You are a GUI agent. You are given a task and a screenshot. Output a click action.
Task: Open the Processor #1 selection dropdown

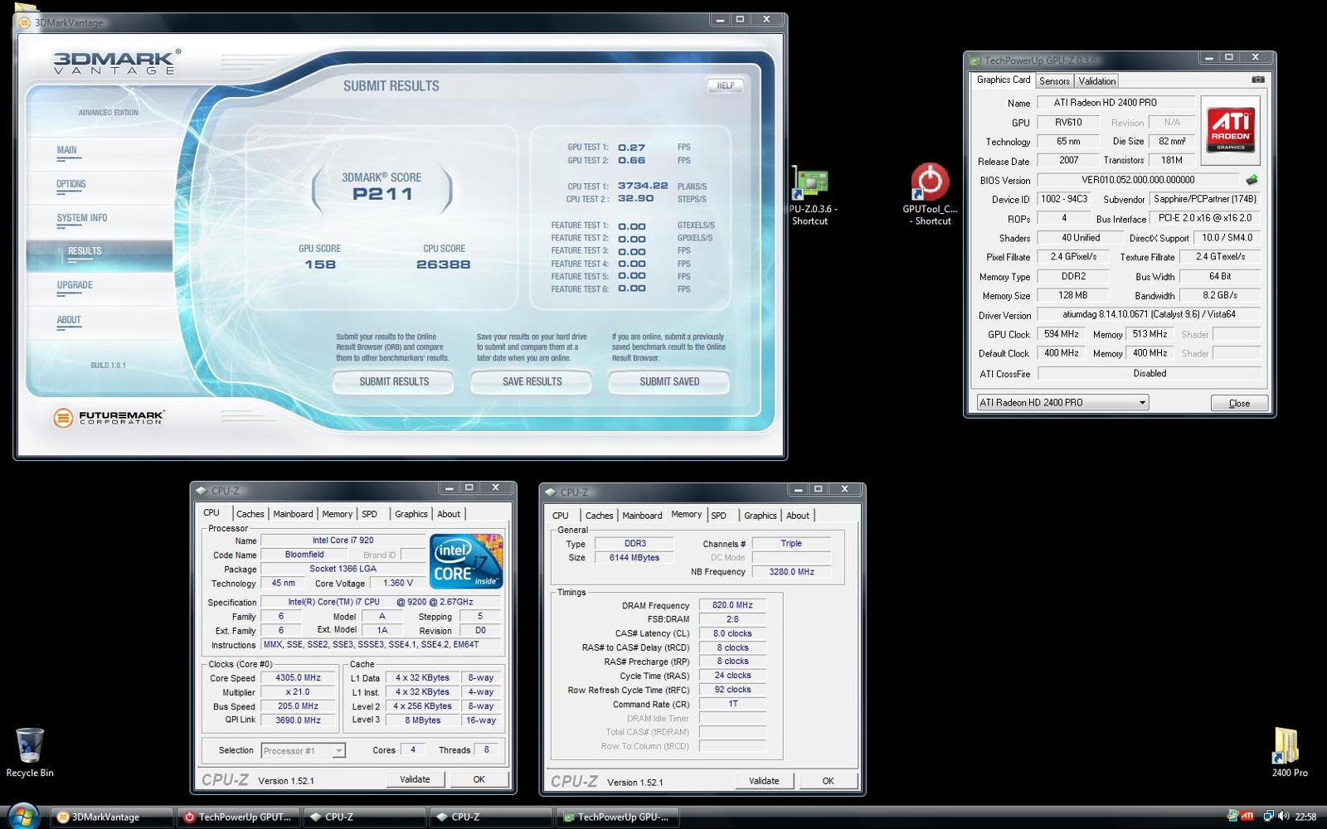303,750
